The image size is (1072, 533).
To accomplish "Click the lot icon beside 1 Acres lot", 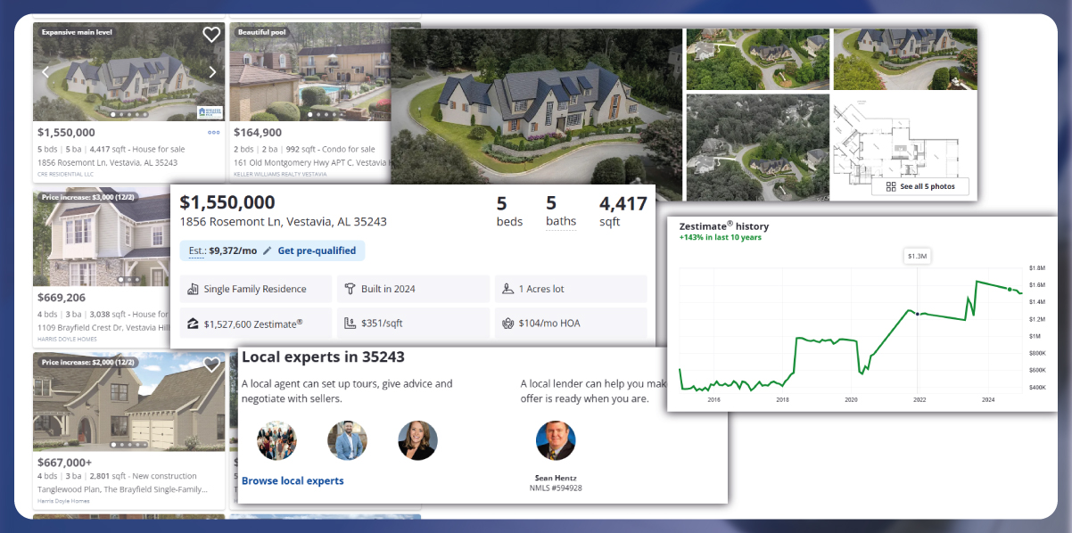I will (x=507, y=289).
